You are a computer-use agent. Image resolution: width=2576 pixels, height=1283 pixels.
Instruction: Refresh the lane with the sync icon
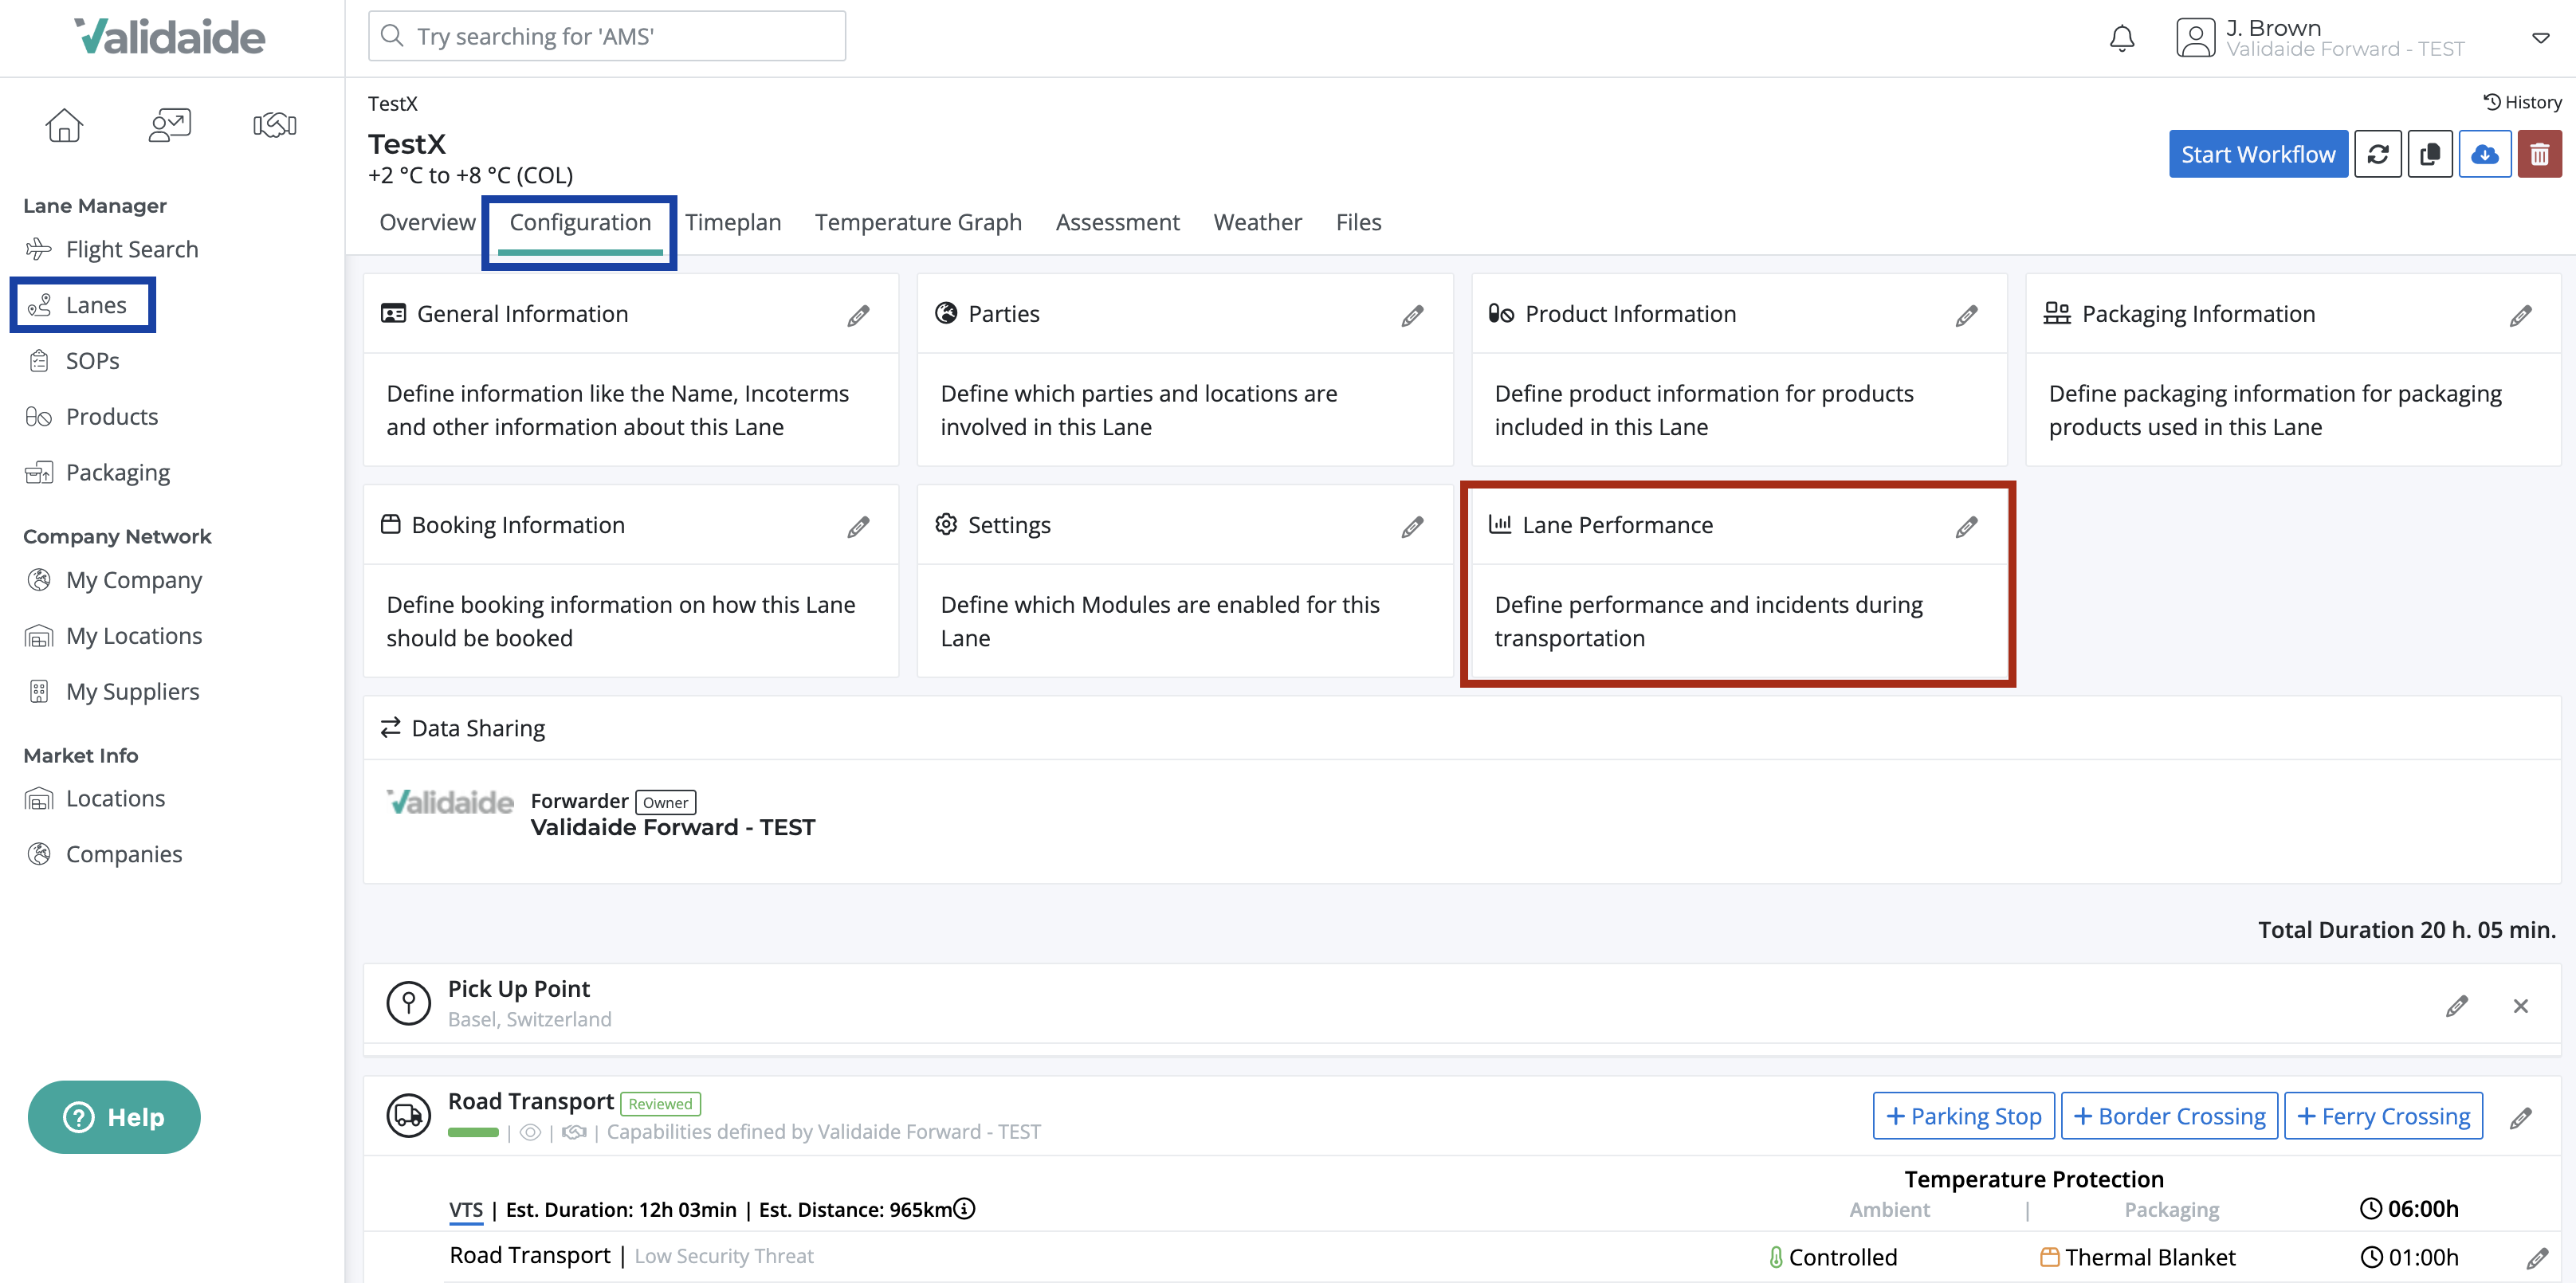pos(2379,153)
